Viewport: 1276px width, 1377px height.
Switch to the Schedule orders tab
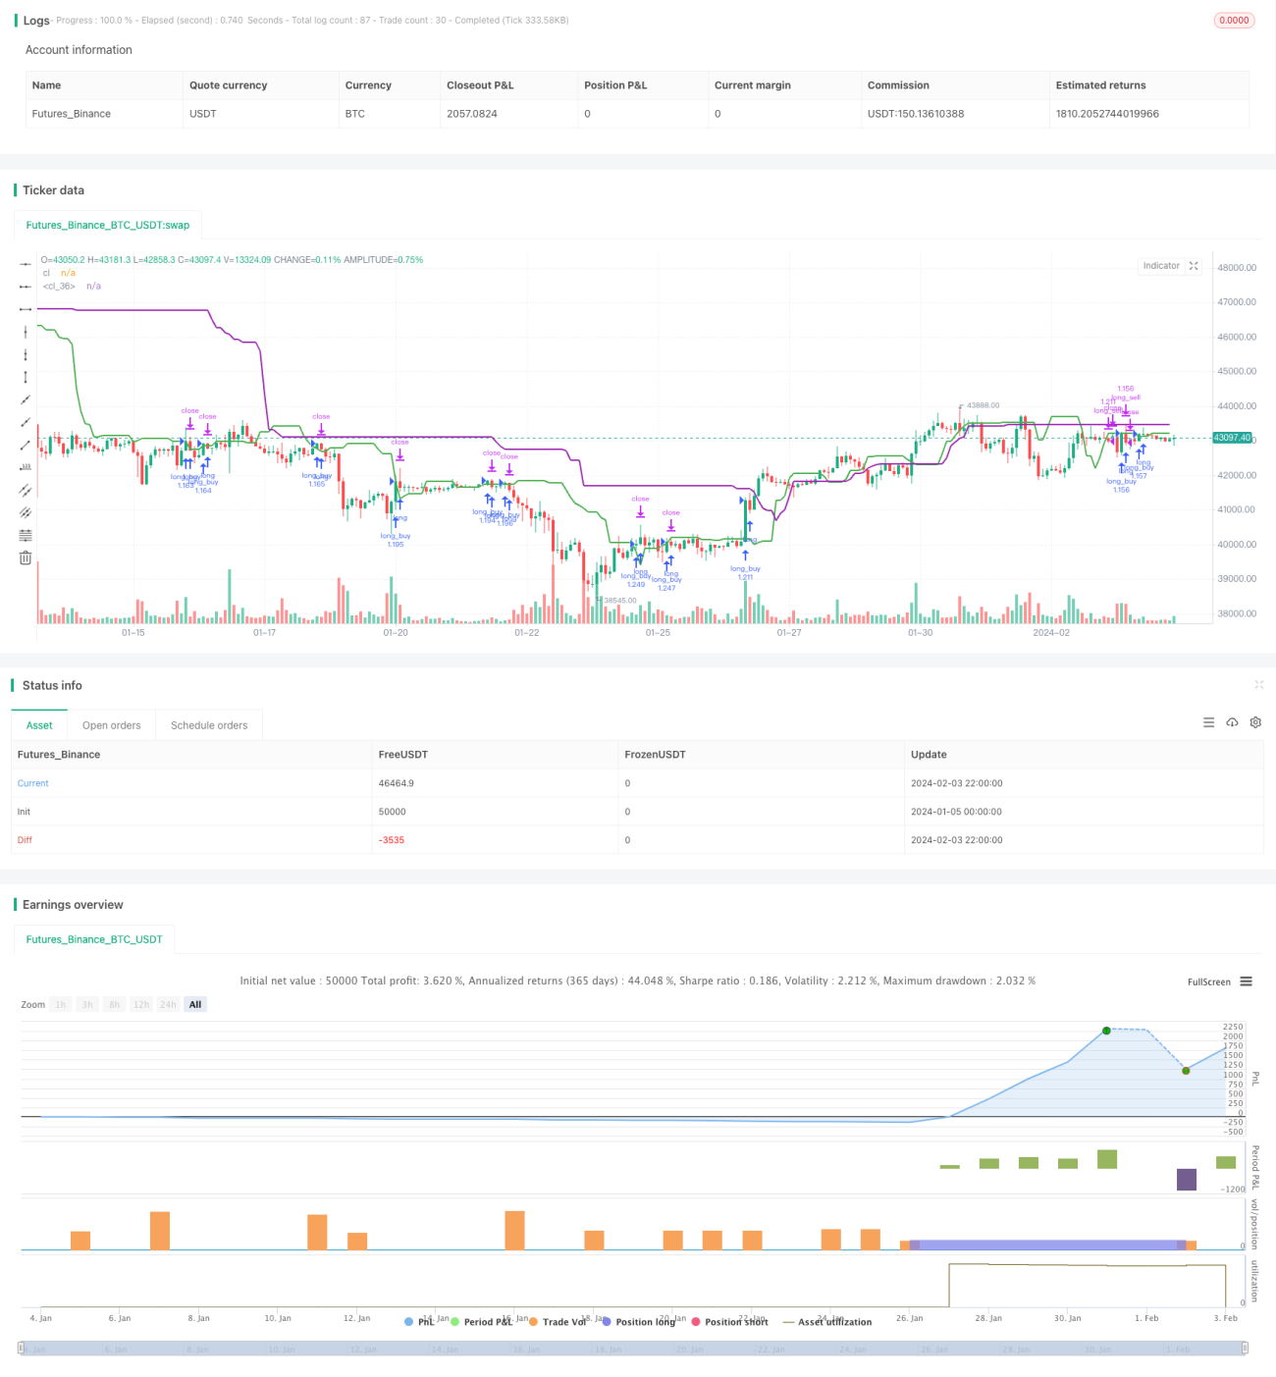click(209, 725)
